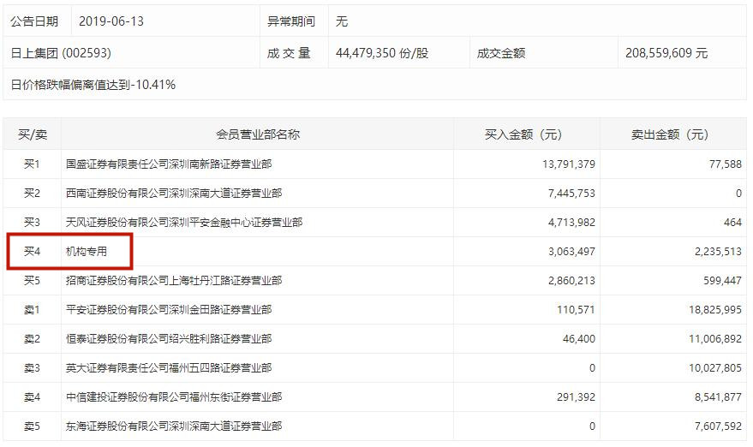Click the trading volume 44,479,350 份/股
This screenshot has height=447, width=753.
click(382, 53)
